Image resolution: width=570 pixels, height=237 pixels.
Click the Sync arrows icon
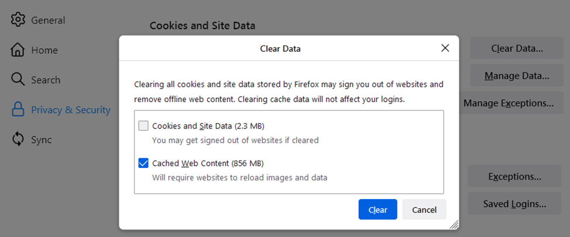point(18,140)
